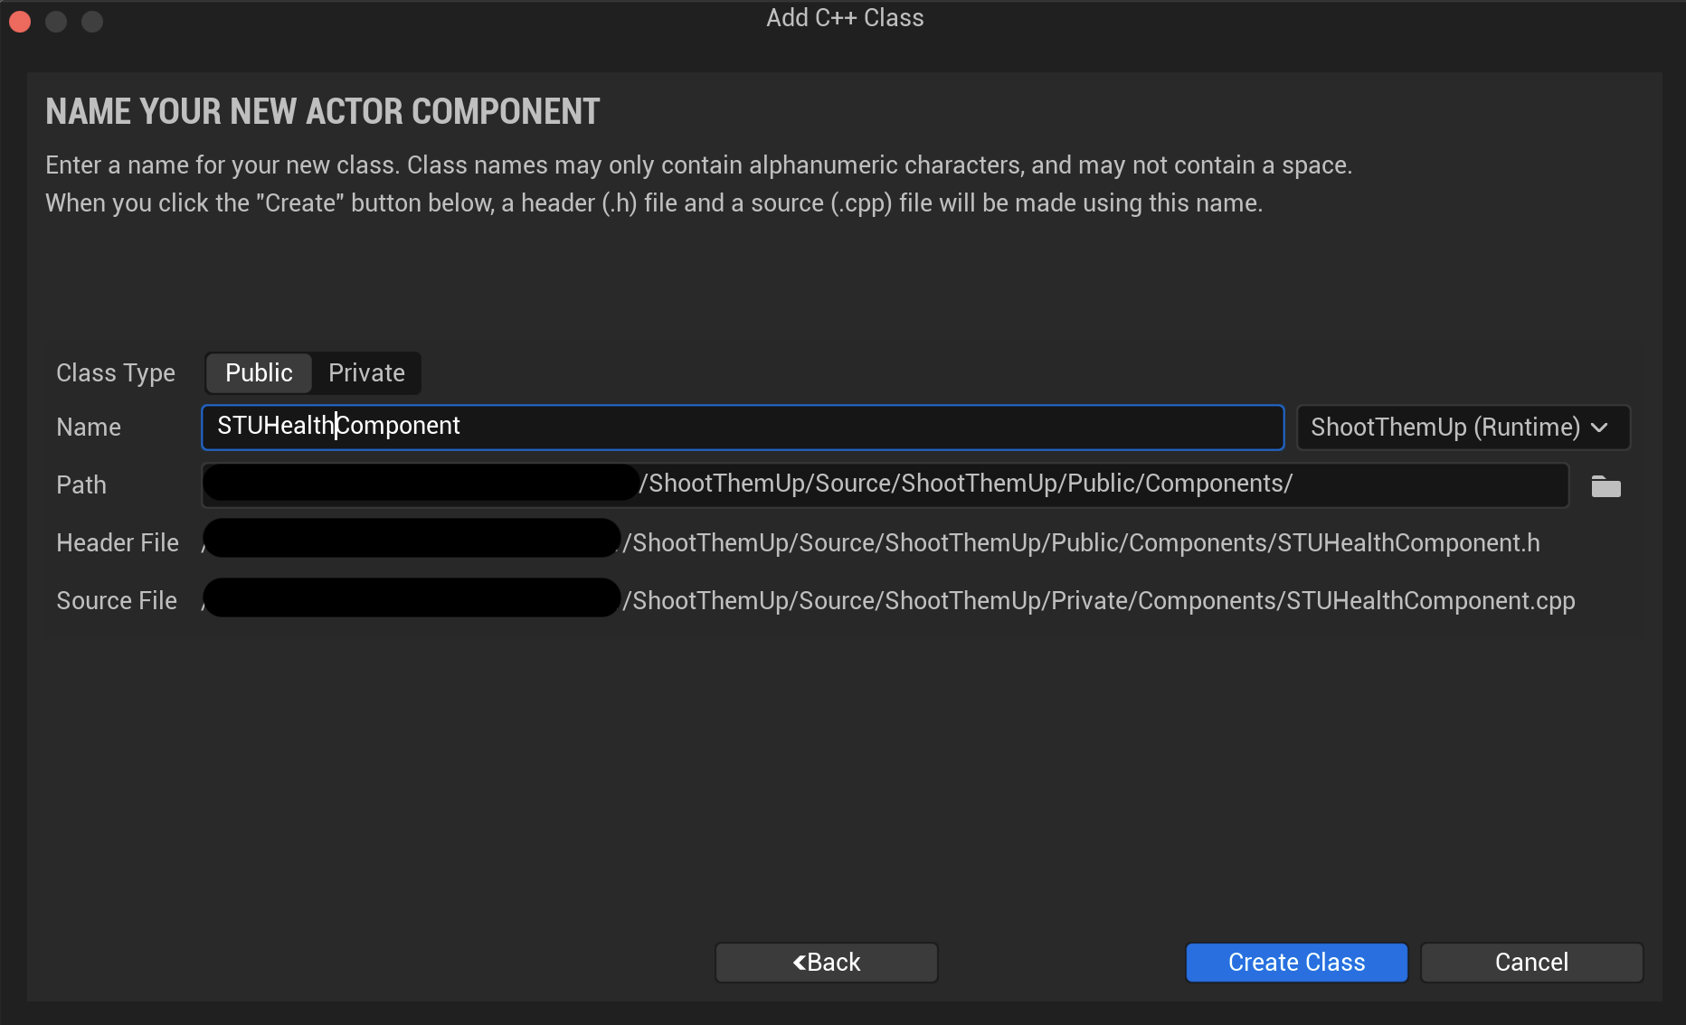Image resolution: width=1686 pixels, height=1025 pixels.
Task: Click the Path label
Action: (81, 485)
